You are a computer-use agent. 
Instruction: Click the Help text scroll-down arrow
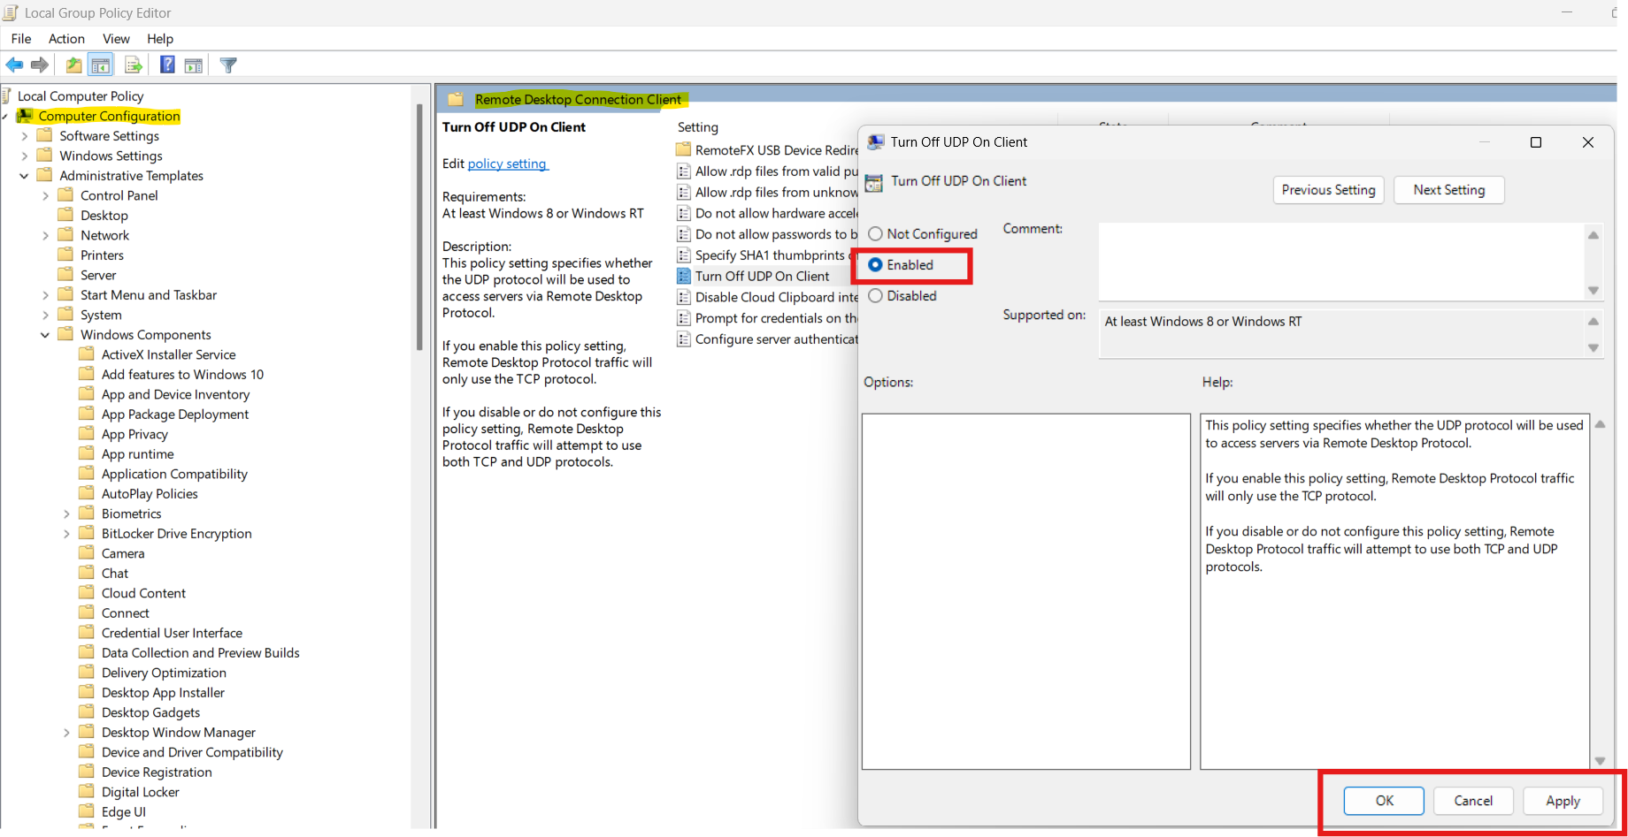[x=1600, y=760]
